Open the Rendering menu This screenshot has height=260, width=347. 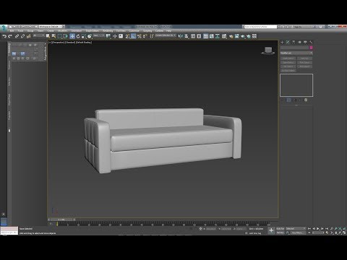(108, 31)
